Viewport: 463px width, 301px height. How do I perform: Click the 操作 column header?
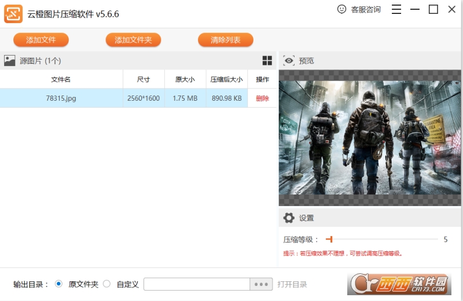click(262, 79)
